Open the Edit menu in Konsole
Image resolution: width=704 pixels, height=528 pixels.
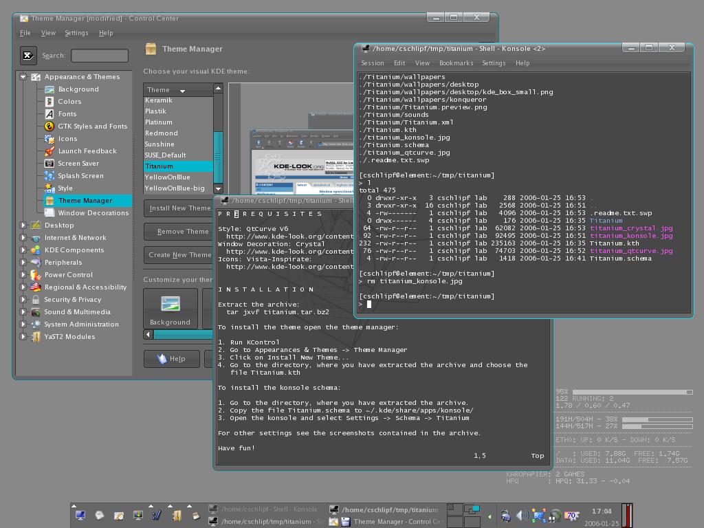(399, 63)
